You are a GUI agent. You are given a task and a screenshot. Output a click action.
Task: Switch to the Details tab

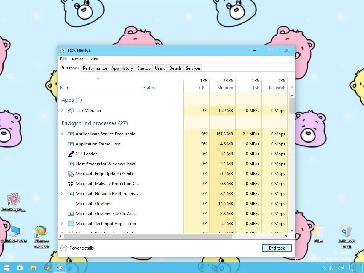click(175, 68)
